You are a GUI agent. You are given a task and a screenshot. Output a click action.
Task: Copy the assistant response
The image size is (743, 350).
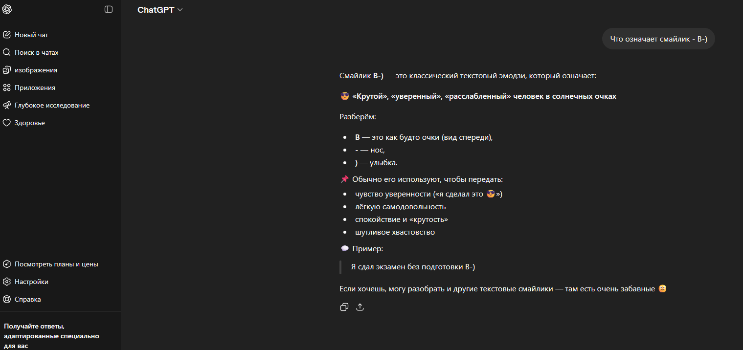pyautogui.click(x=344, y=307)
